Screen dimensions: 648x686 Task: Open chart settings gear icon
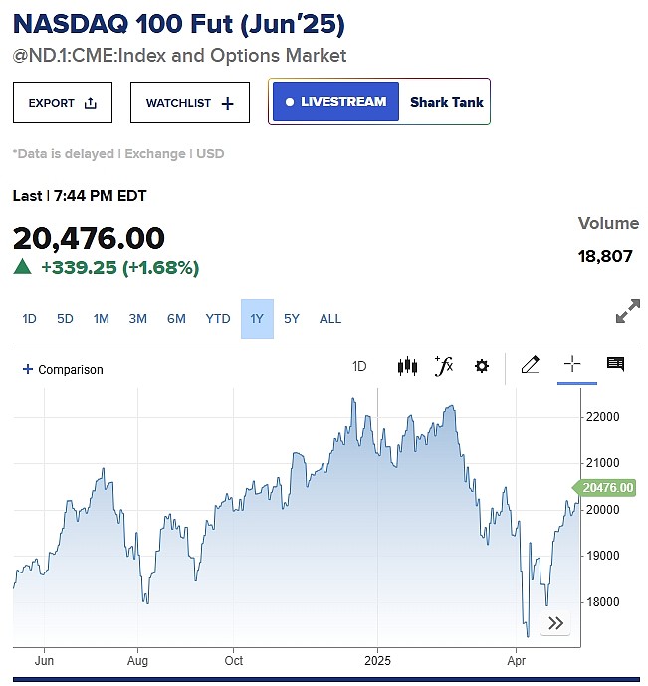(482, 365)
